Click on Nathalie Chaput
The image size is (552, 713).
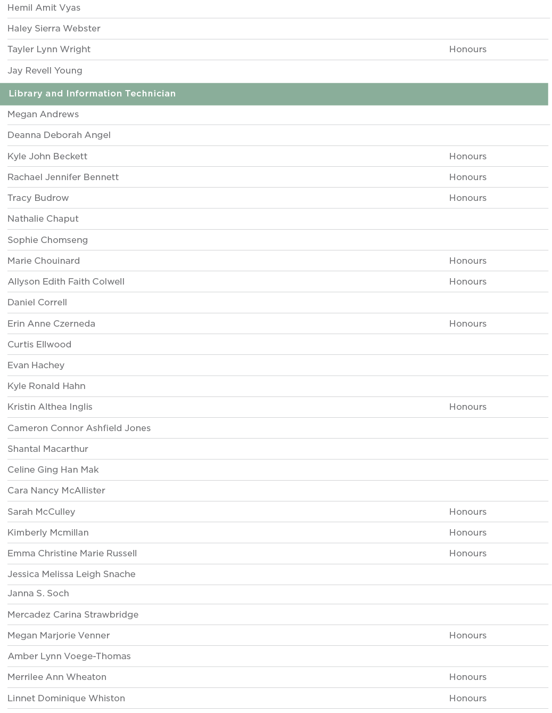(x=43, y=219)
